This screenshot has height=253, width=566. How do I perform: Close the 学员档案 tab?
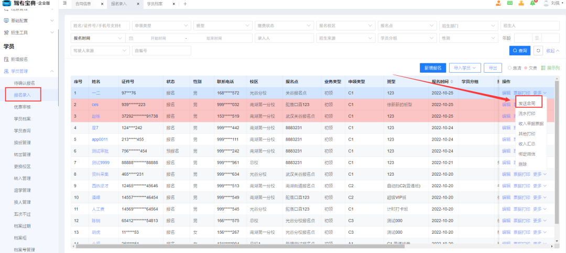click(x=174, y=4)
